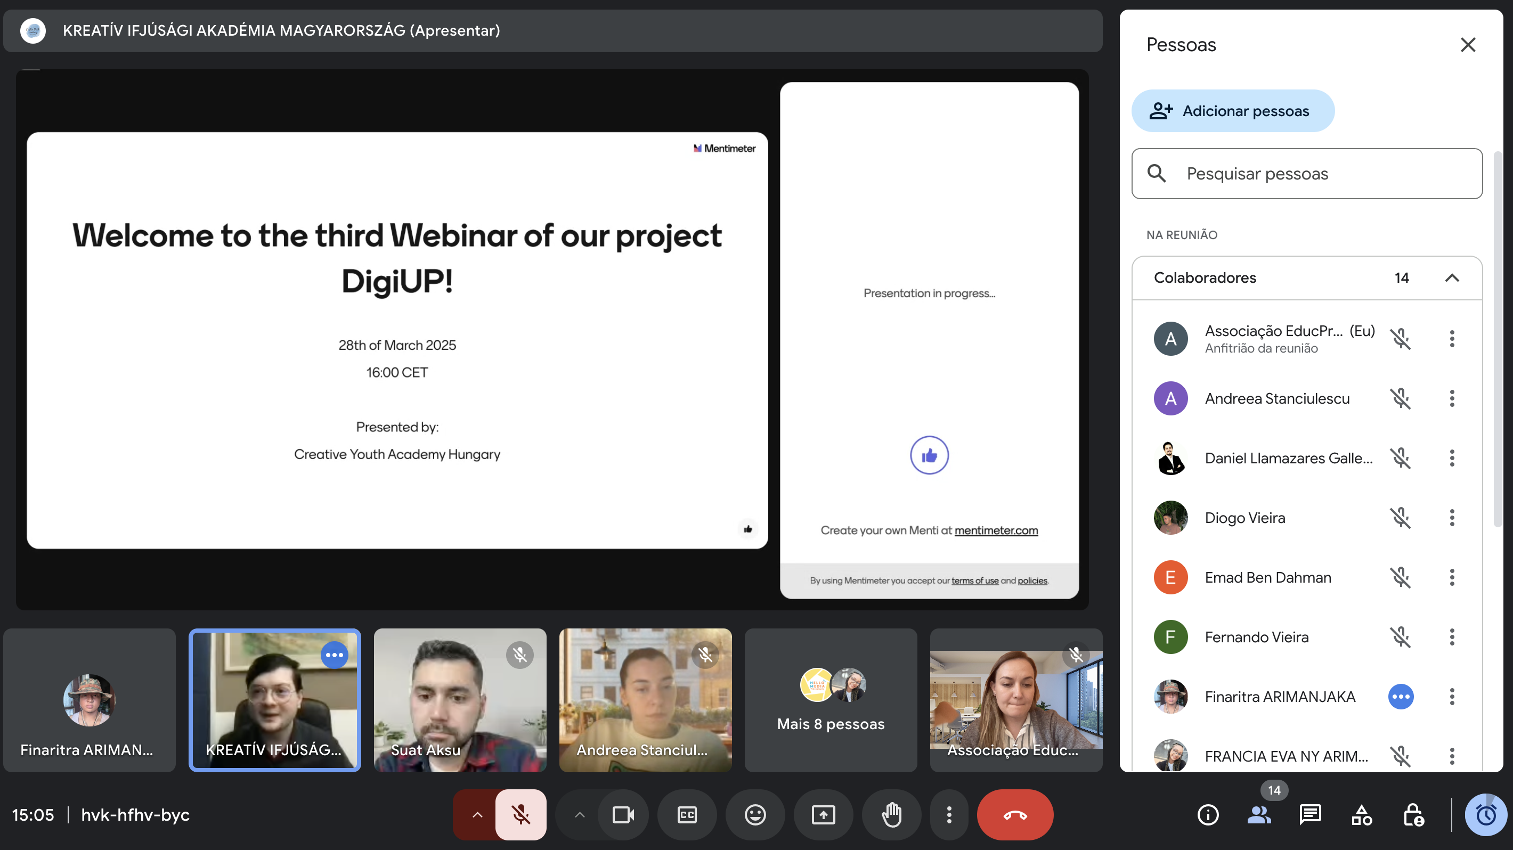Open more options for Emad Ben Dahman
The image size is (1513, 850).
point(1451,577)
